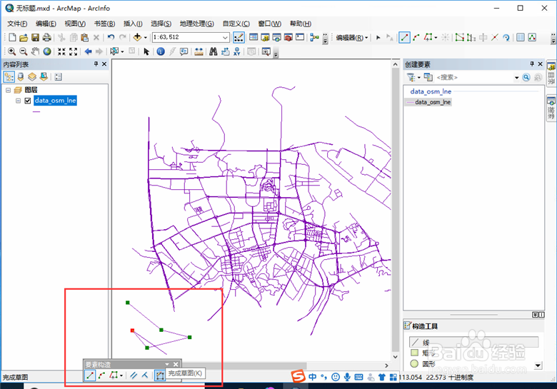Viewport: 557px width, 389px height.
Task: Click the map vertical scrollbar down arrow
Action: 396,356
